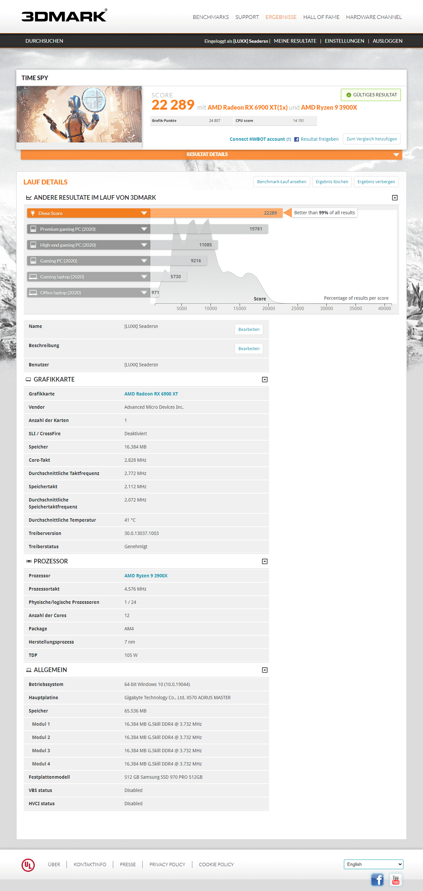This screenshot has width=423, height=891.
Task: Expand the RESULTAT DETAILS bar
Action: point(211,154)
